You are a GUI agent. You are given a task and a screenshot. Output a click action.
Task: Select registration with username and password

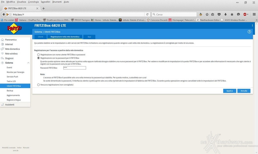point(39,55)
